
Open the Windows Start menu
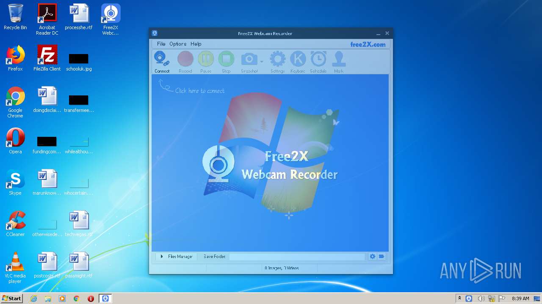[11, 298]
